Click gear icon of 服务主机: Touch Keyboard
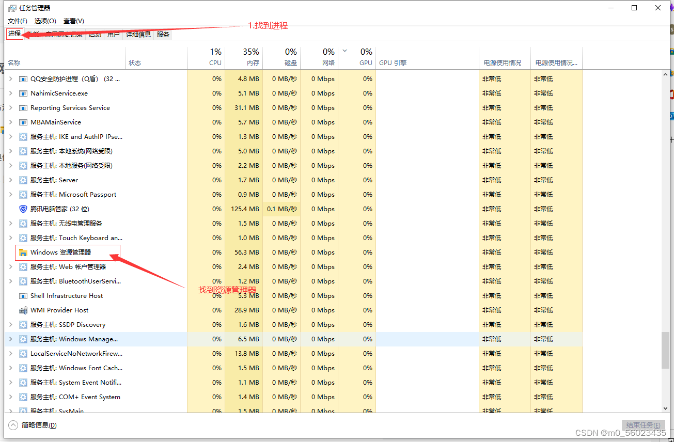Viewport: 674px width, 442px height. [x=23, y=238]
